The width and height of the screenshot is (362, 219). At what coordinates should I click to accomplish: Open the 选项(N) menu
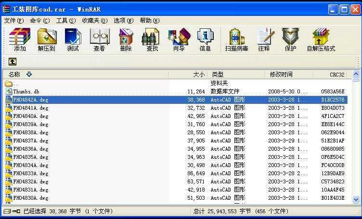point(124,21)
